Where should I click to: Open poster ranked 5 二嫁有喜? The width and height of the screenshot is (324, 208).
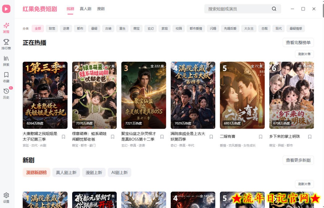pos(242,95)
